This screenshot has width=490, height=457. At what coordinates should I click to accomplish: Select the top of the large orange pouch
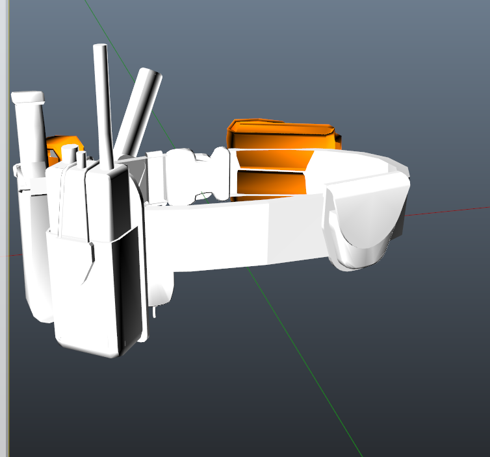pos(279,126)
